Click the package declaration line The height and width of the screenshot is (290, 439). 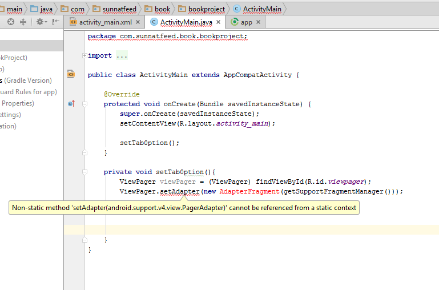[167, 37]
